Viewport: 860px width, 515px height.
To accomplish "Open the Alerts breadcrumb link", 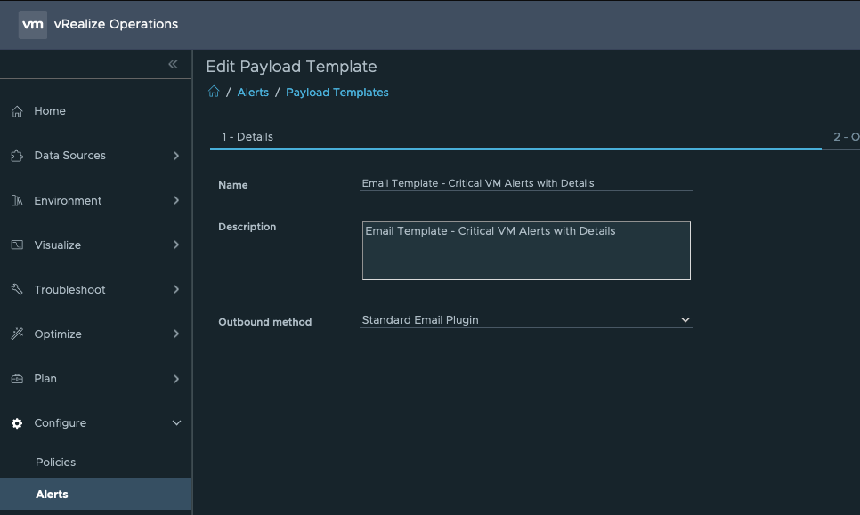I will [x=253, y=93].
